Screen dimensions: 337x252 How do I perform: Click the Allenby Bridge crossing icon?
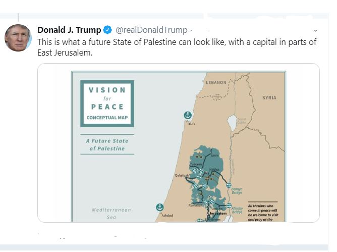tap(229, 206)
